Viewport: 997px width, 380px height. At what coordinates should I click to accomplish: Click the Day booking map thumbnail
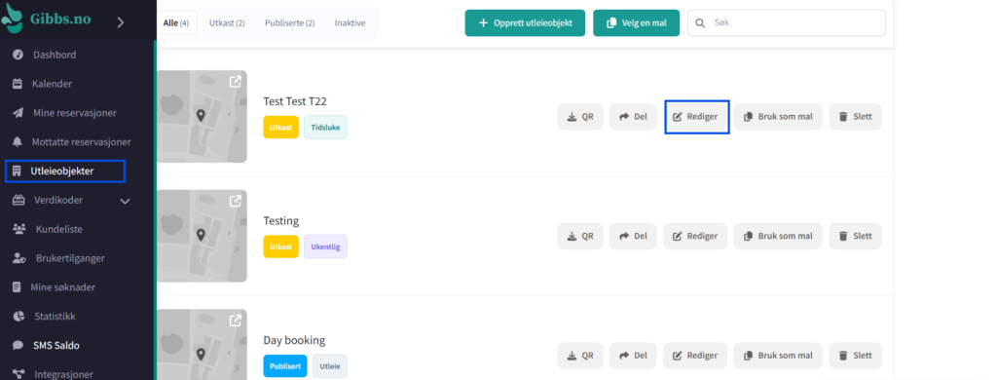[x=201, y=344]
